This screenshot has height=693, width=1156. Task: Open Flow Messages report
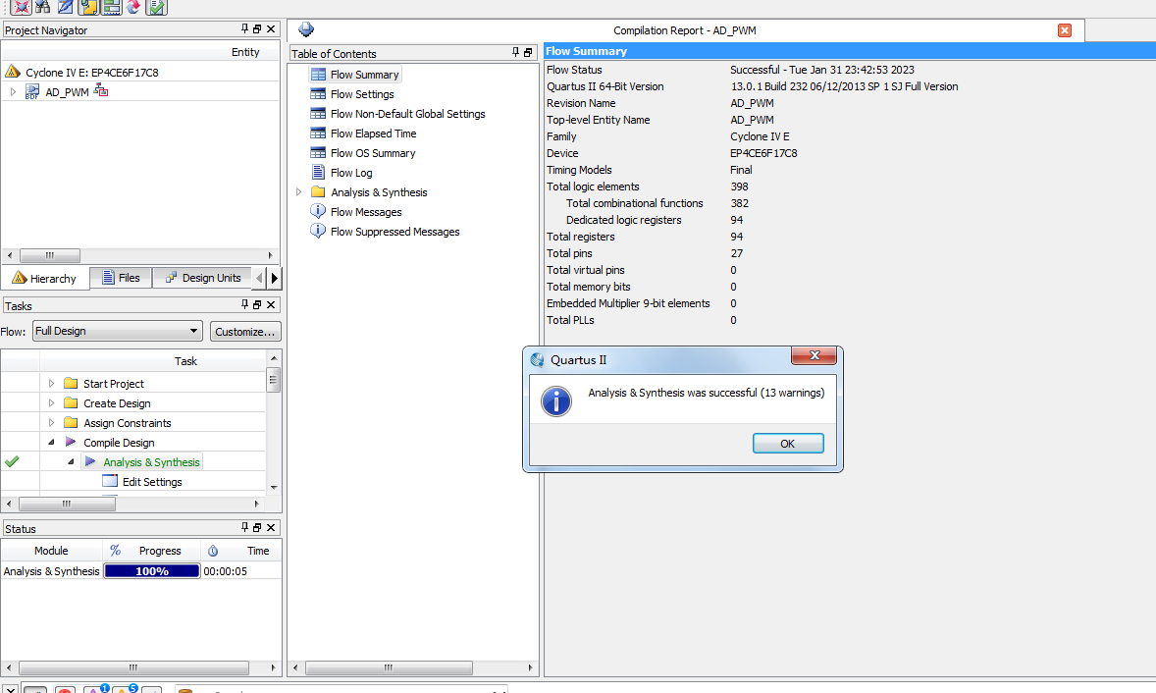(366, 212)
